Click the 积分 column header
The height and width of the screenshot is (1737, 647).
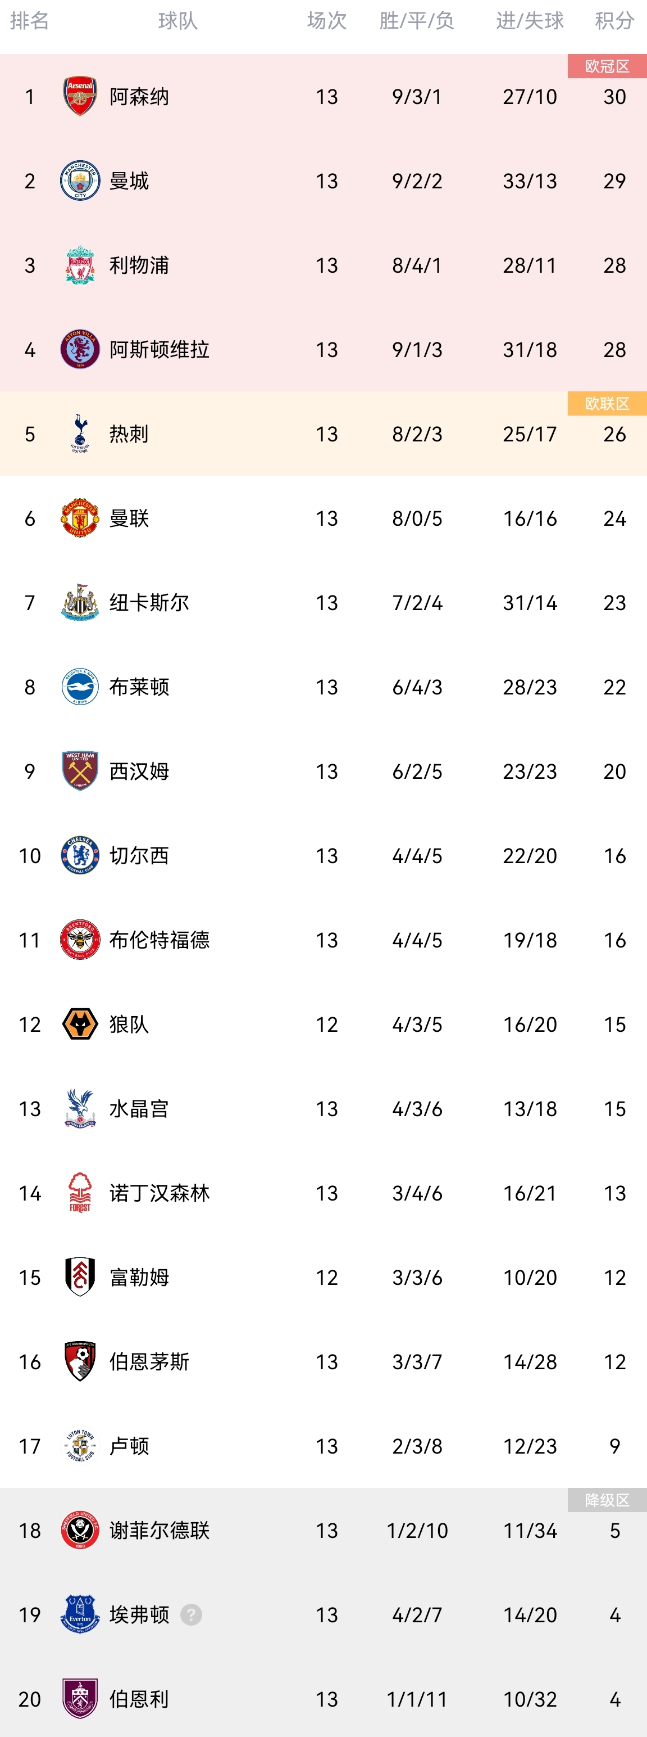click(x=614, y=21)
